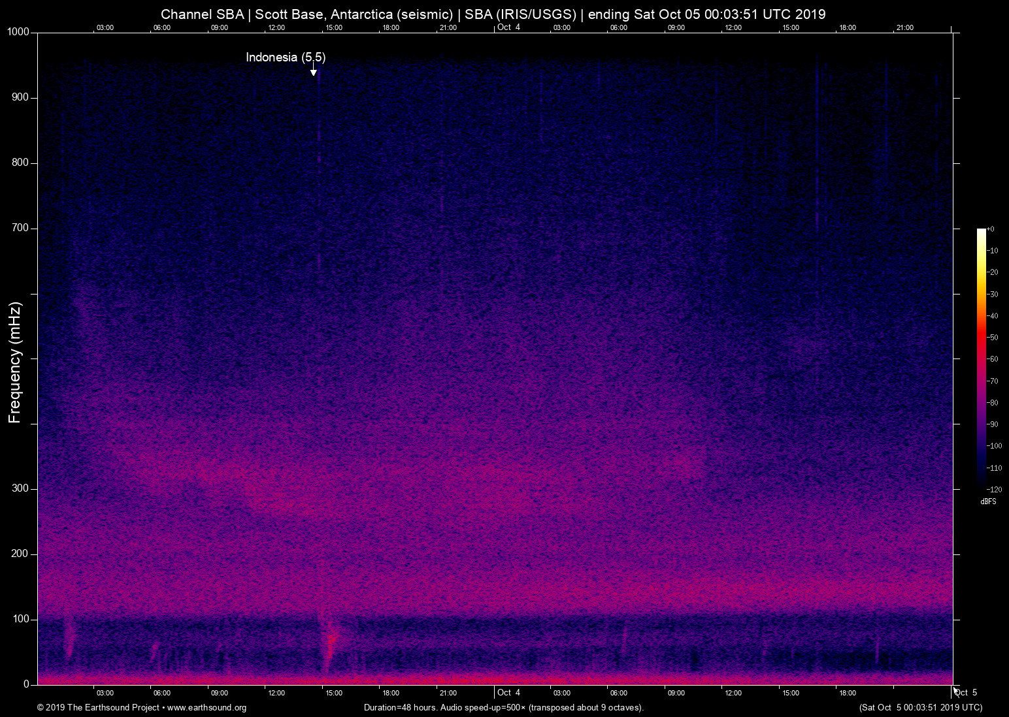Click the Duration=48 hours caption text
The image size is (1009, 717).
point(503,708)
